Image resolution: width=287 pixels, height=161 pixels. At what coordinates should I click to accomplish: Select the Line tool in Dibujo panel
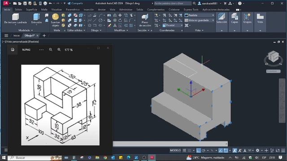[x=95, y=20]
